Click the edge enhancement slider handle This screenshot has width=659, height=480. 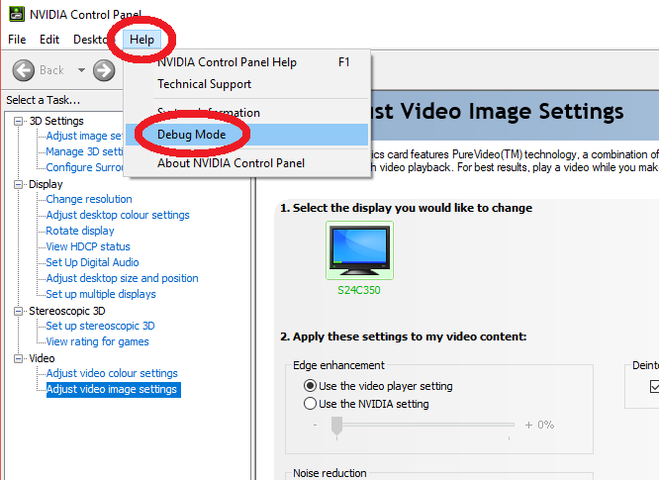tap(336, 426)
